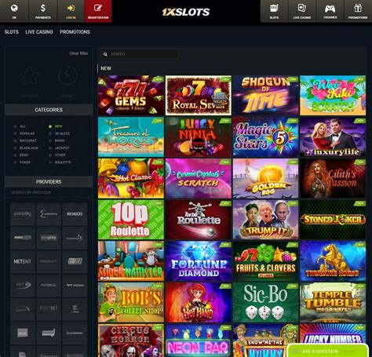Viewport: 372px width, 357px height.
Task: Select the Other category filter
Action: pos(57,155)
